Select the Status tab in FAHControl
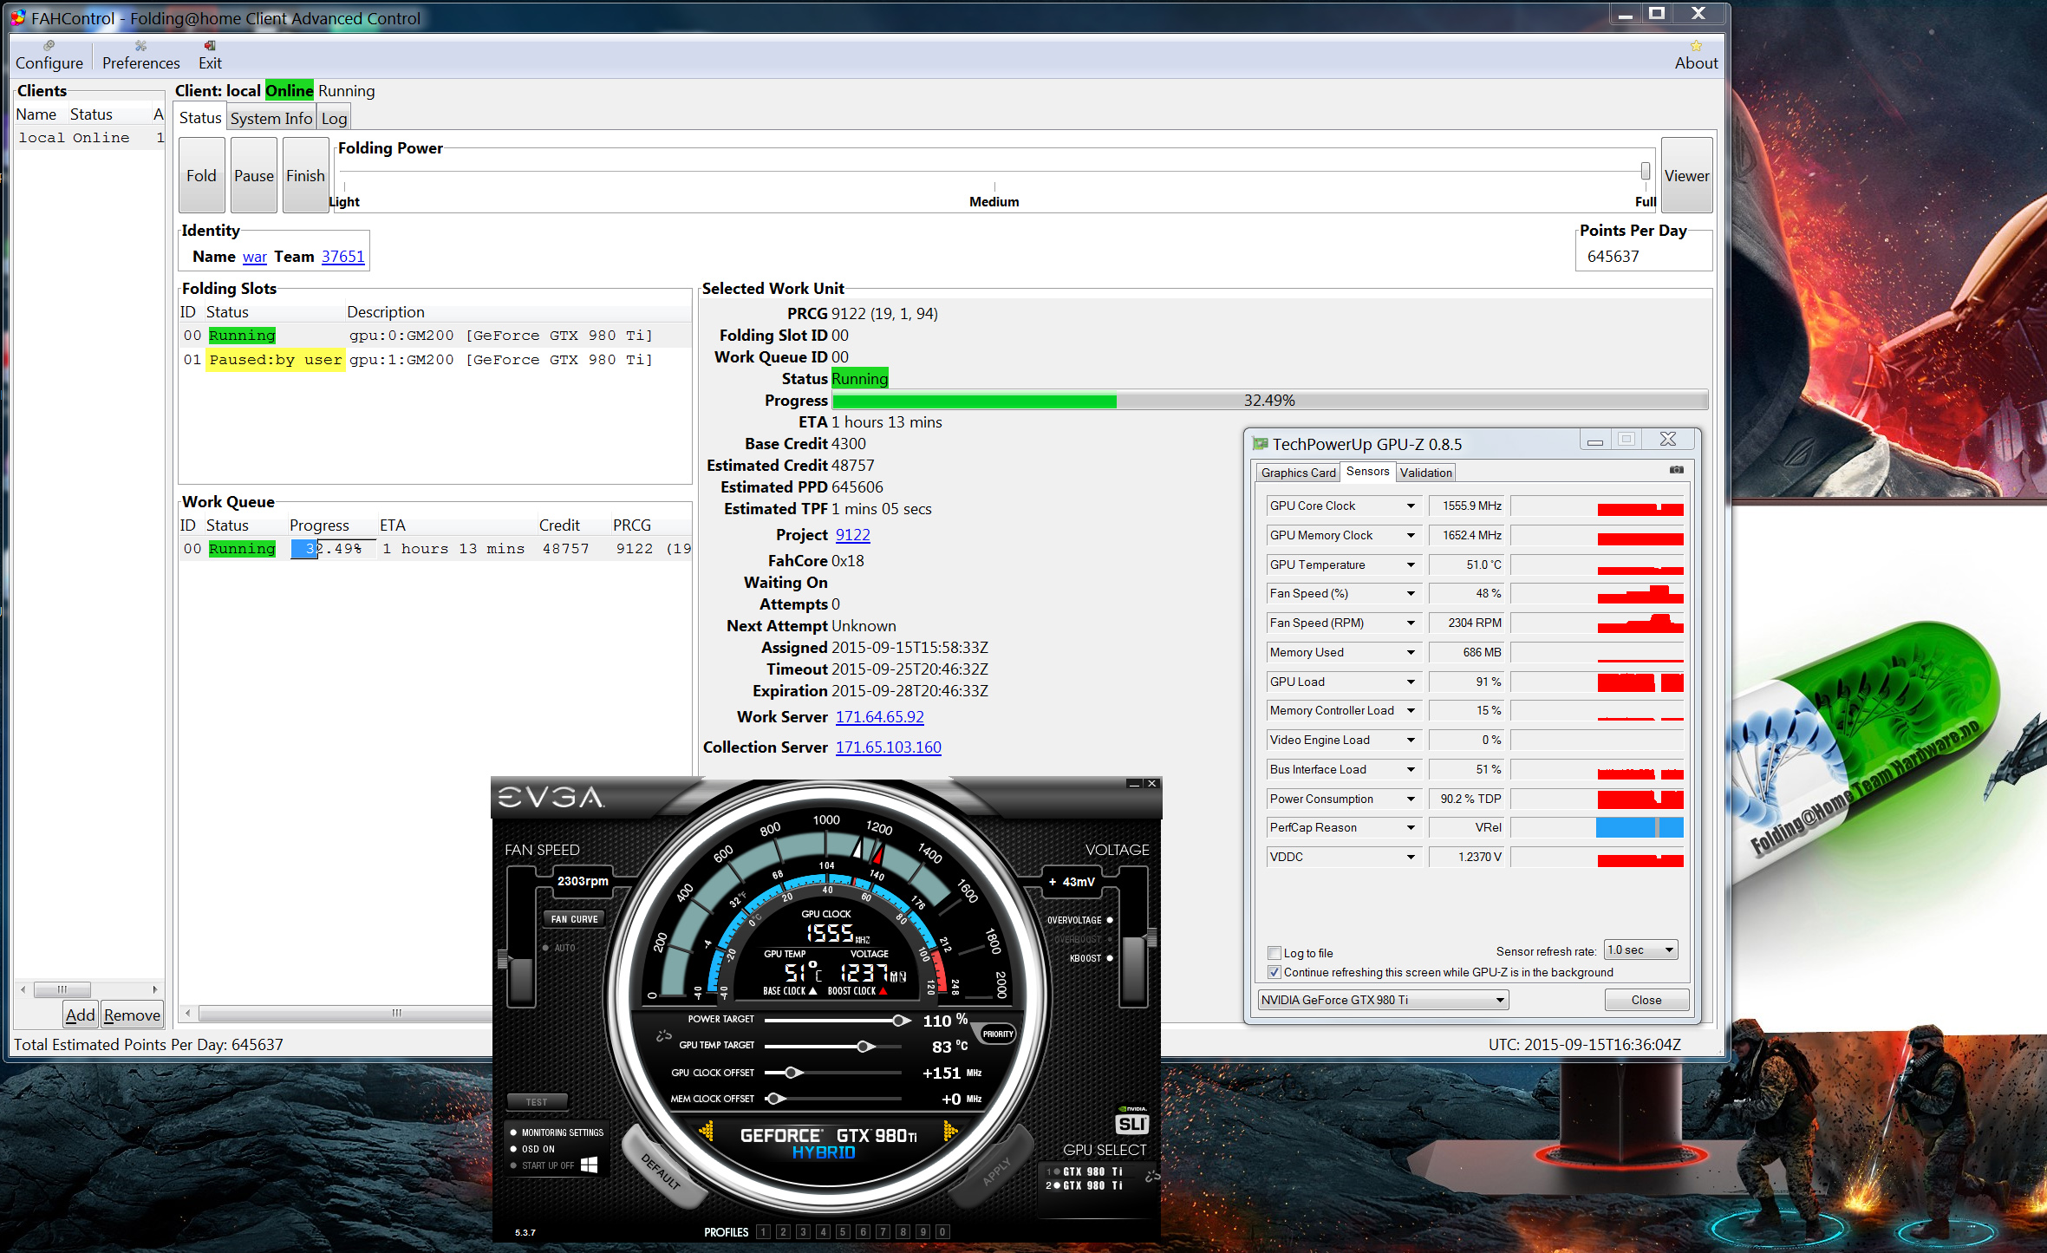 [200, 117]
